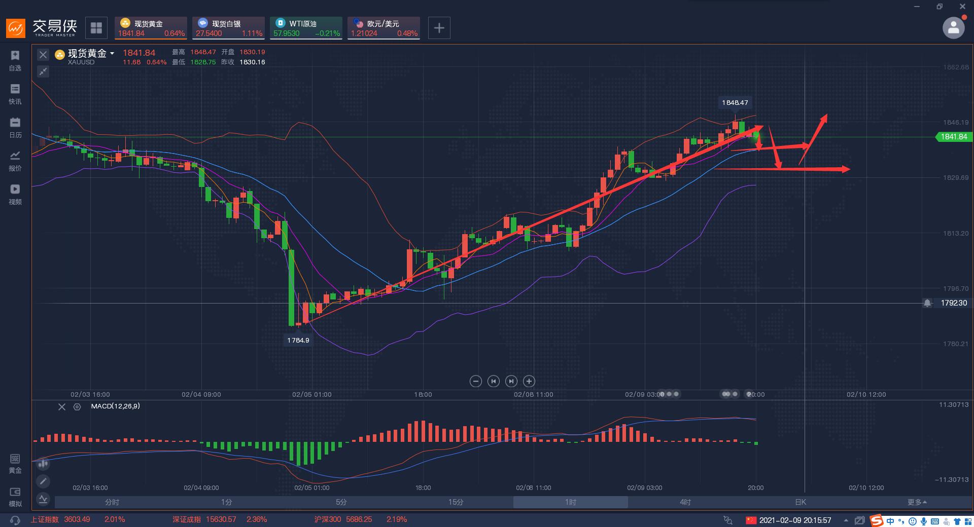Switch to 4时 timeframe
The width and height of the screenshot is (974, 527).
(x=685, y=502)
